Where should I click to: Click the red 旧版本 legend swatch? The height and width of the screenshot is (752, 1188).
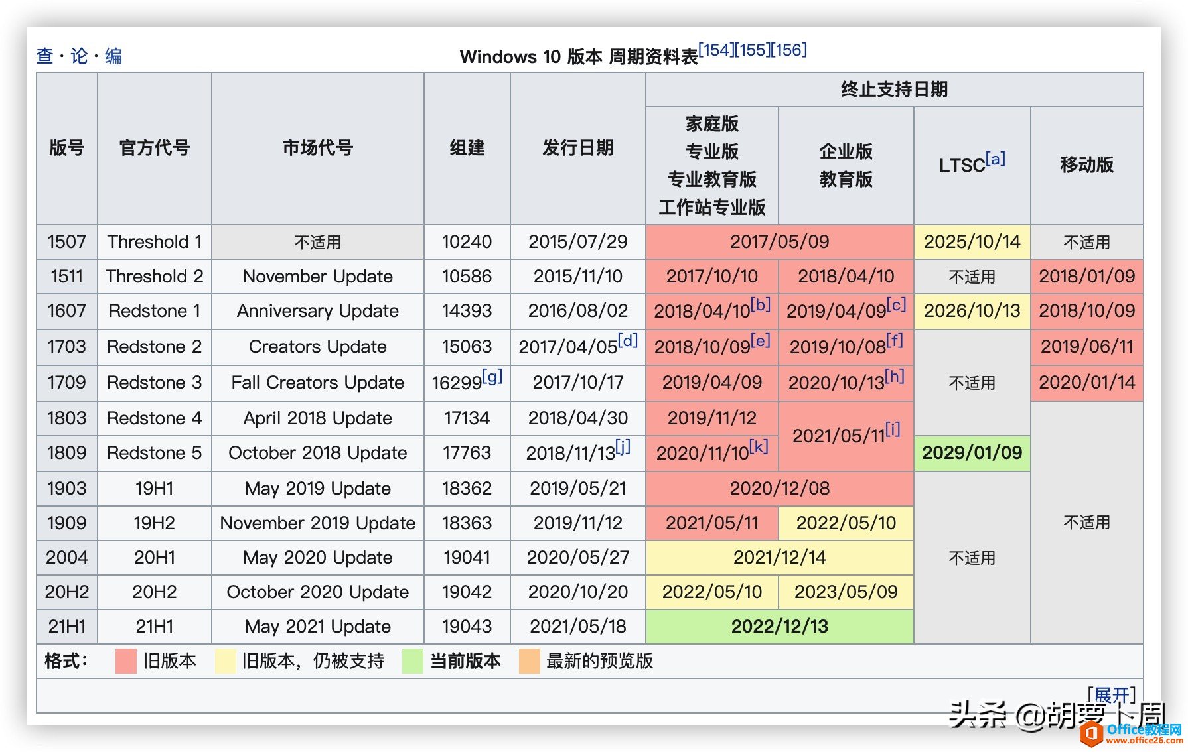(125, 661)
